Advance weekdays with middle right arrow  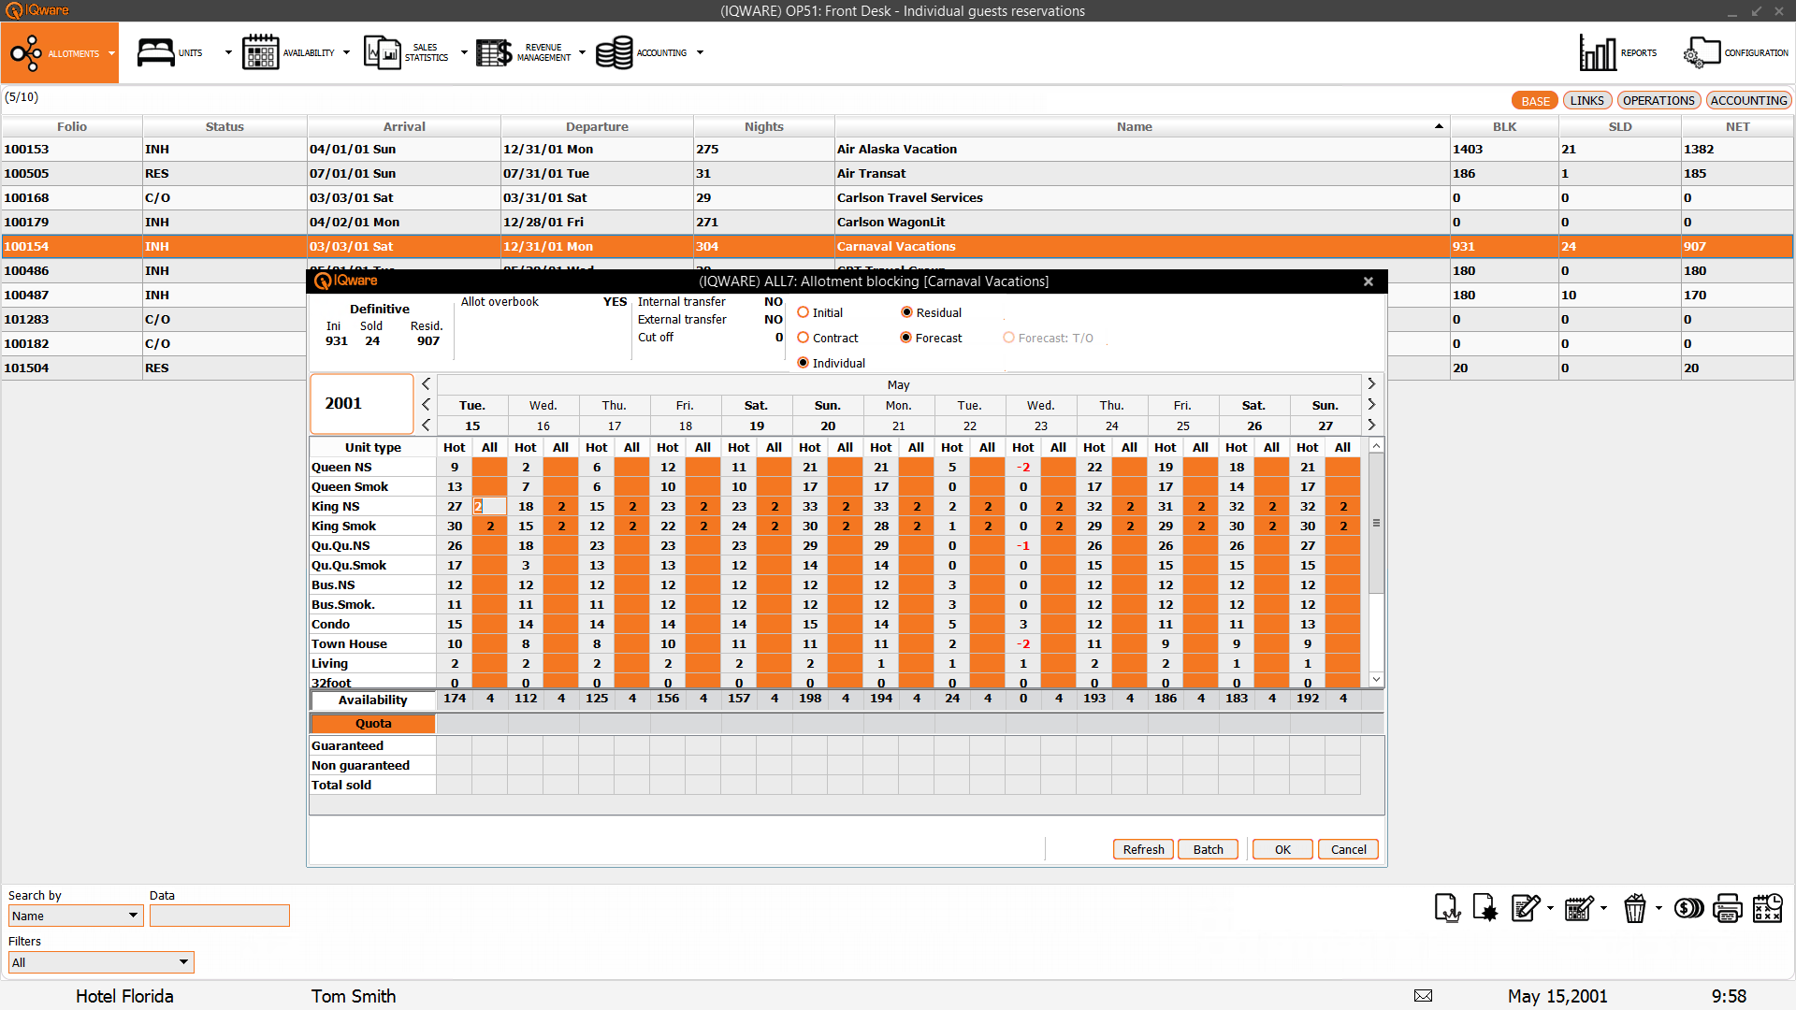point(1371,405)
